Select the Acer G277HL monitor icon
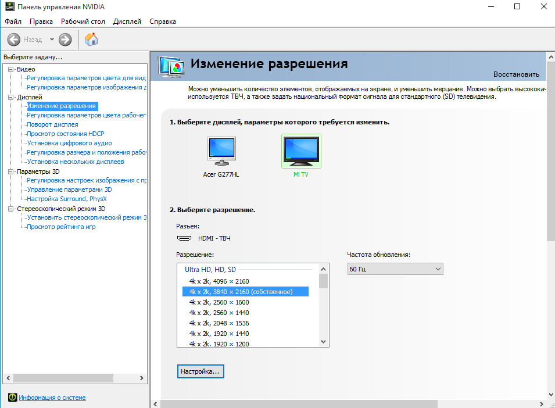The height and width of the screenshot is (408, 555). (221, 151)
